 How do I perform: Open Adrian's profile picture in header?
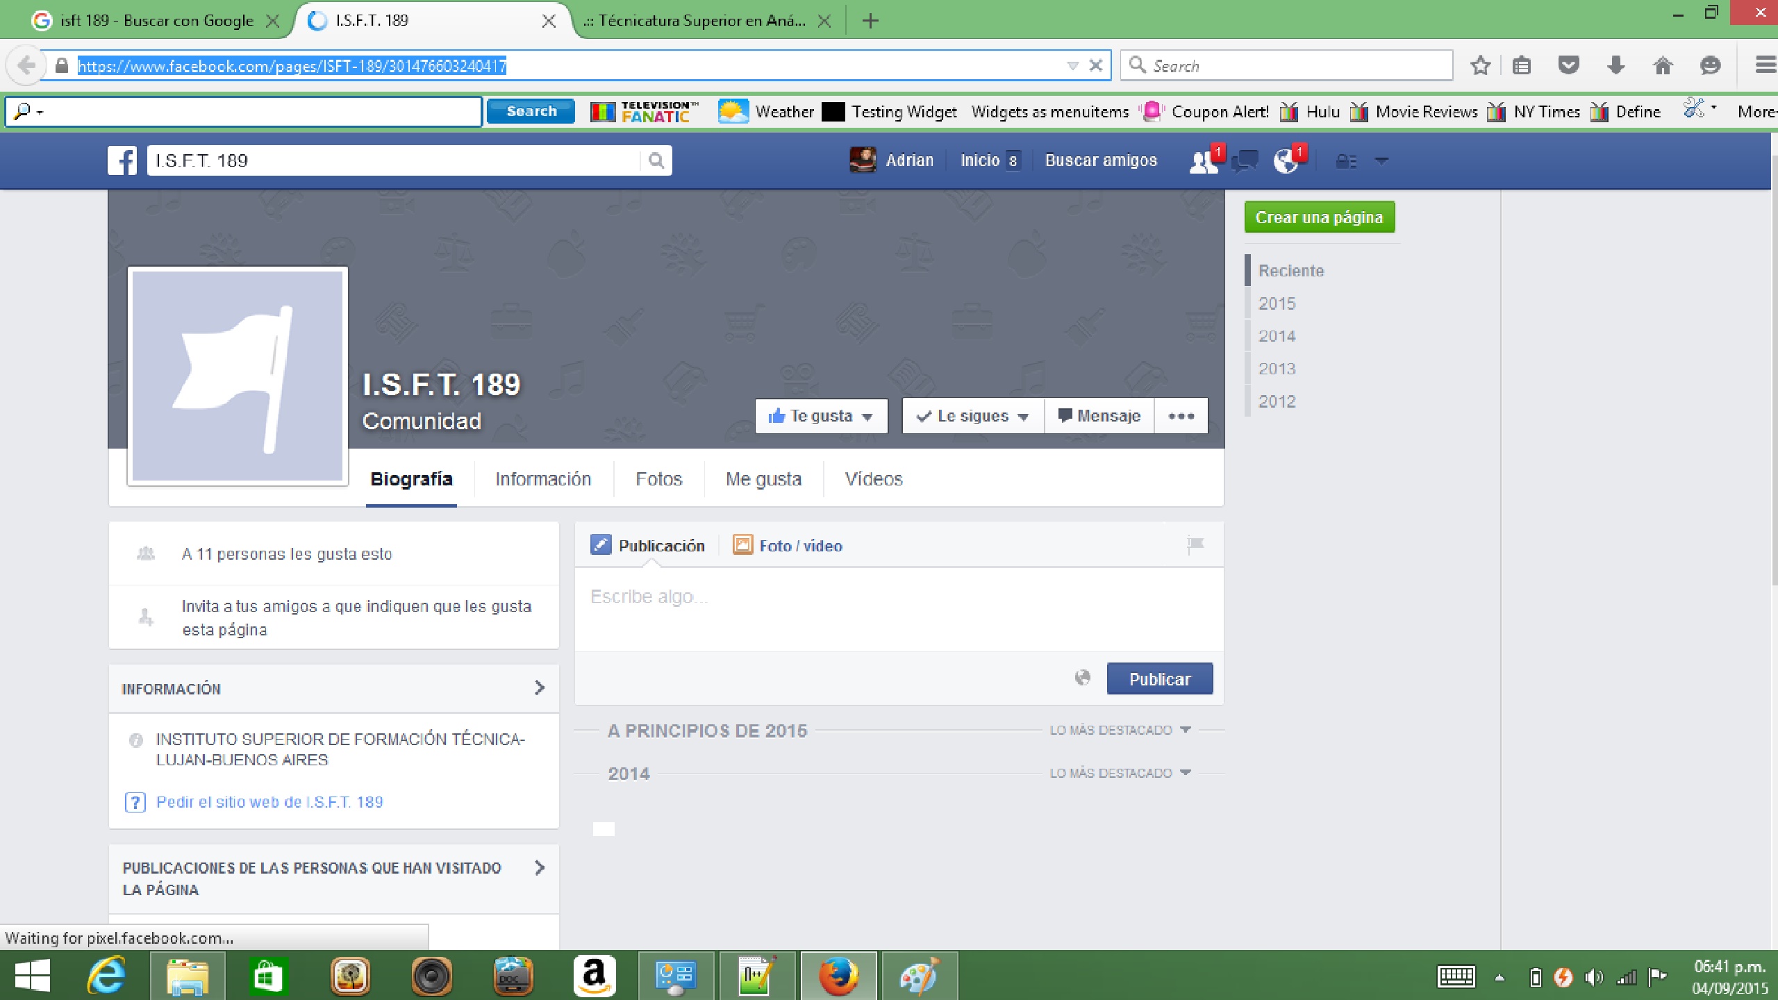point(863,160)
